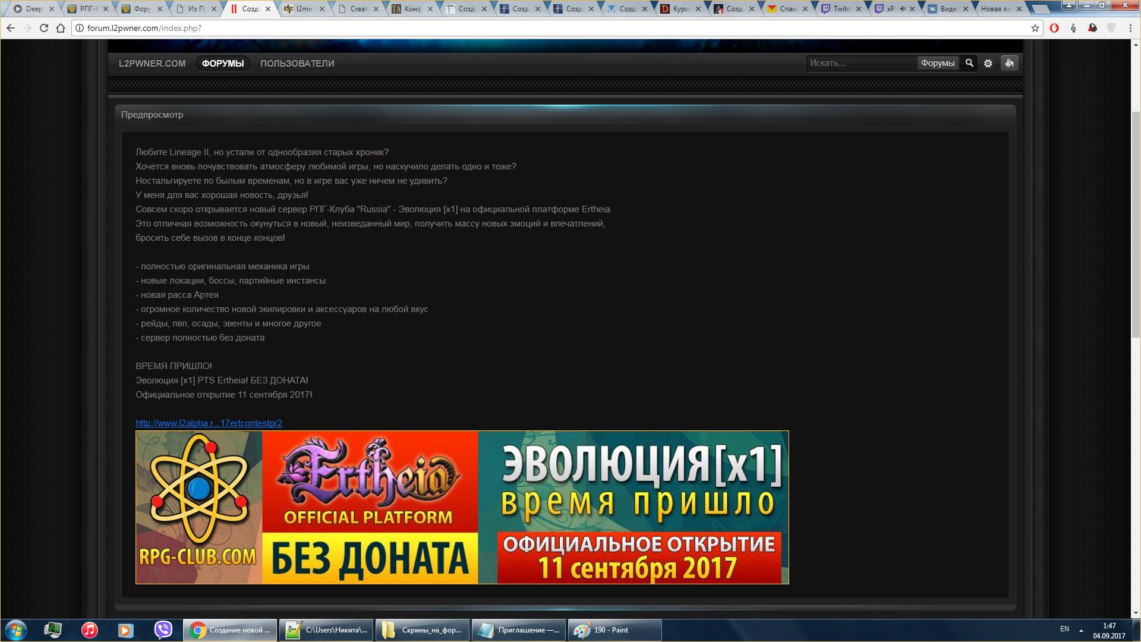Click the browser address bar URL
Screen dimensions: 1141x642
144,28
